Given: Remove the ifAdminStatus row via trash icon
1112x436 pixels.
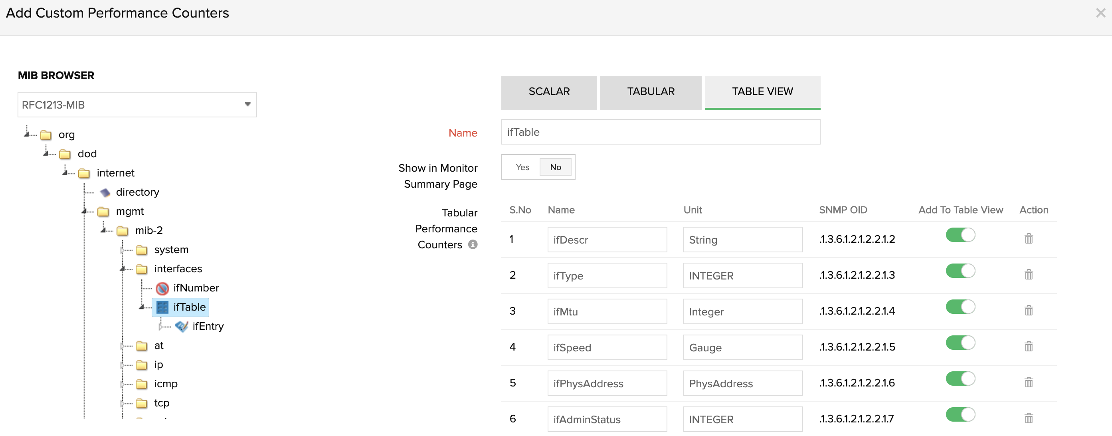Looking at the screenshot, I should pos(1028,418).
